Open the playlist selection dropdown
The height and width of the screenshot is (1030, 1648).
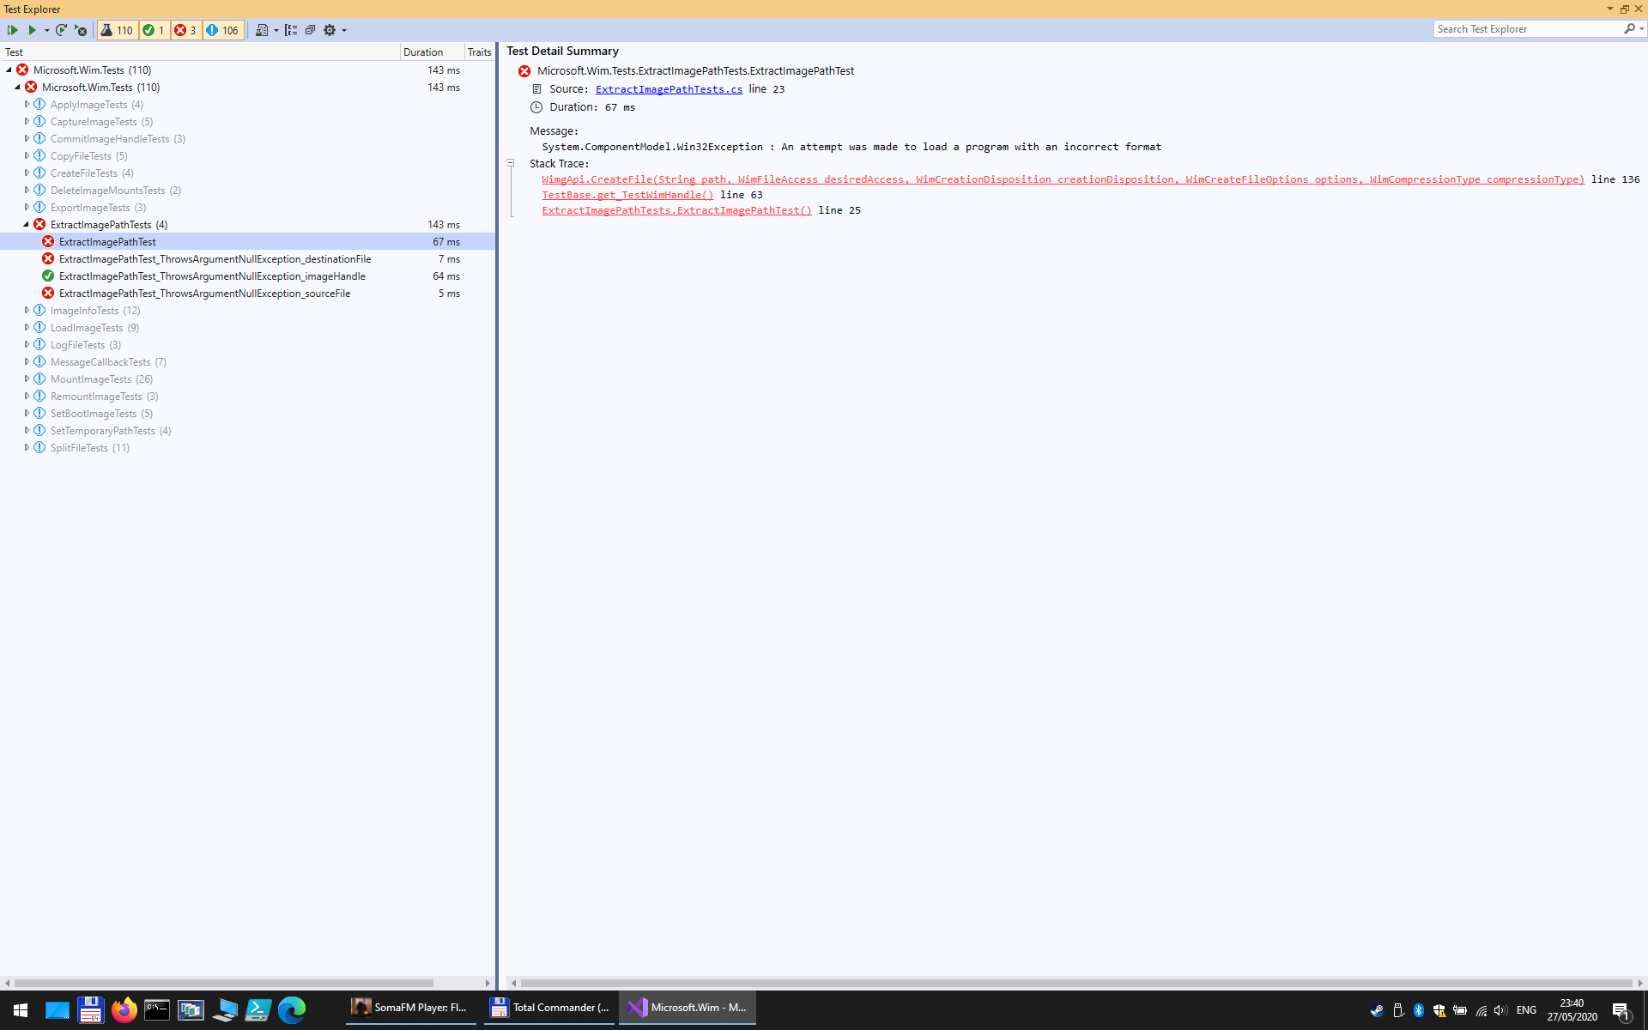click(275, 30)
